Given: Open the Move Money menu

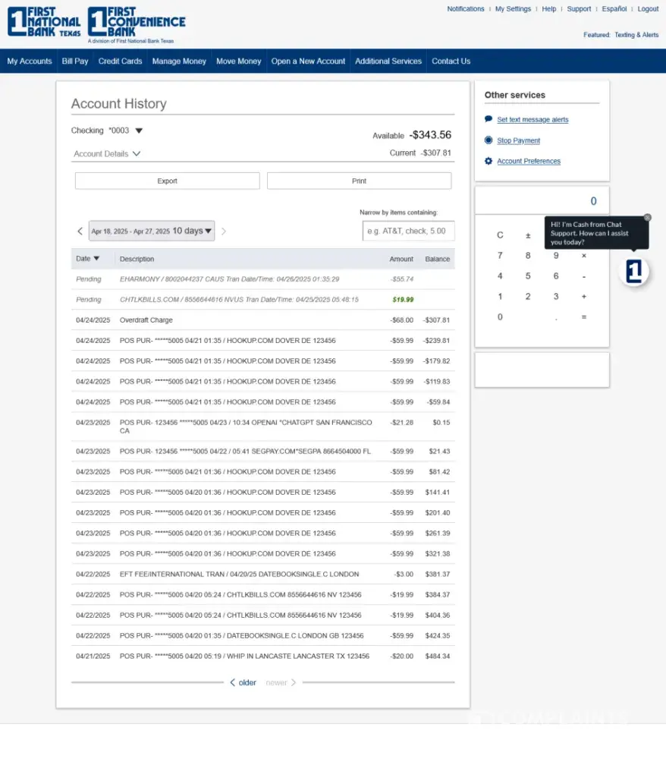Looking at the screenshot, I should point(238,61).
